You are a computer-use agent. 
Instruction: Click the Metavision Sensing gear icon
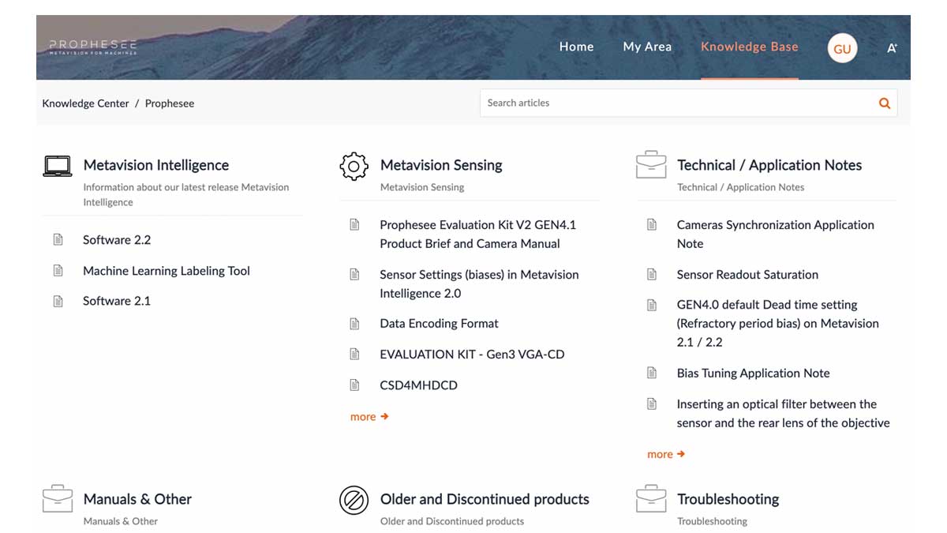[x=354, y=166]
